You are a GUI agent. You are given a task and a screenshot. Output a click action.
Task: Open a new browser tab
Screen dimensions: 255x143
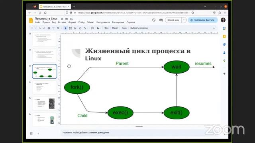(74, 7)
